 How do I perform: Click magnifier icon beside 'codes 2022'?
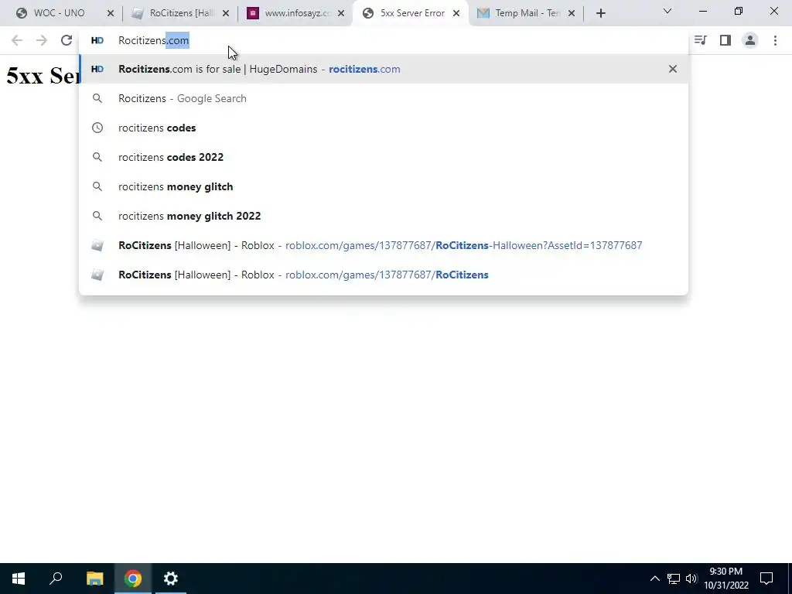pos(97,157)
